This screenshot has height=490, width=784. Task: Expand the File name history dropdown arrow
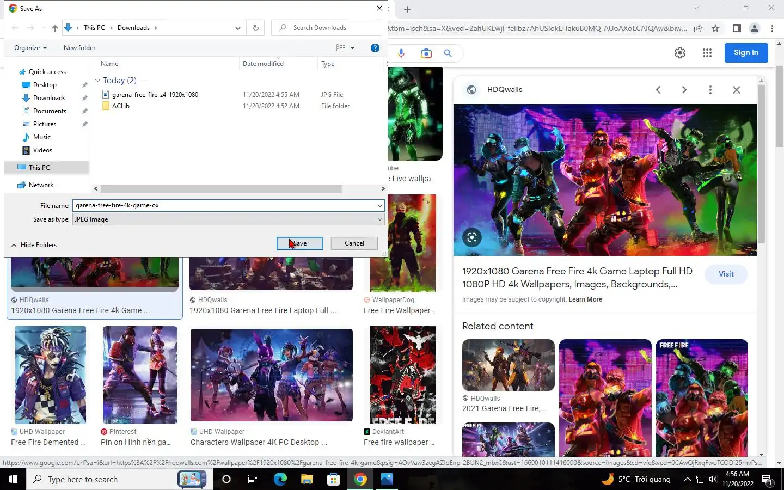379,205
